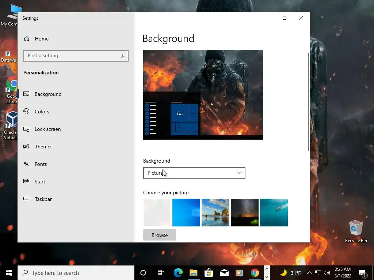
Task: Open the Background type Picture dropdown
Action: tap(194, 173)
